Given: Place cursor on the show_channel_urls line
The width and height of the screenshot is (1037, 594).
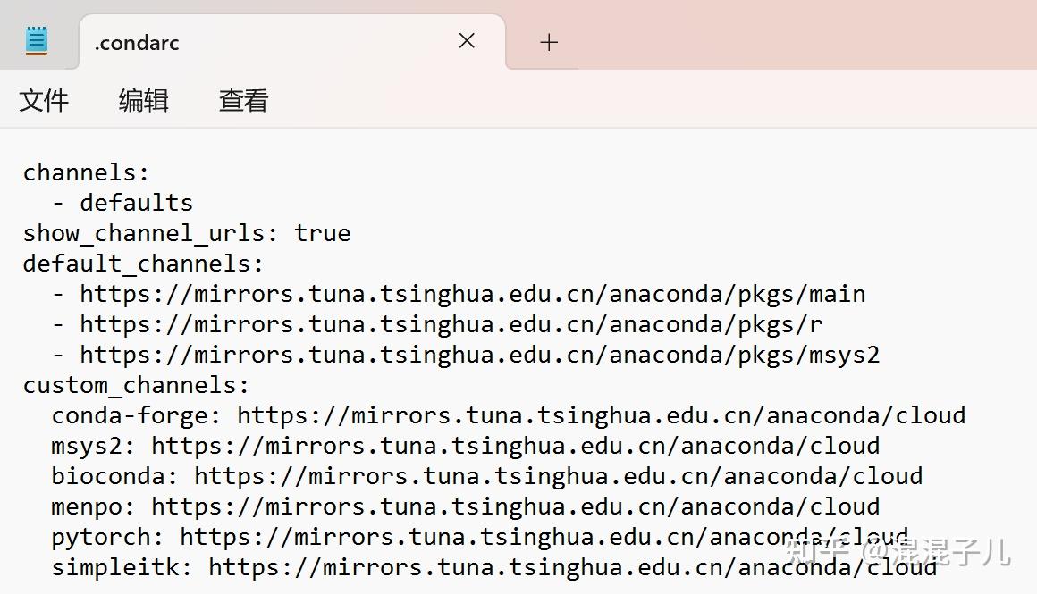Looking at the screenshot, I should 186,233.
